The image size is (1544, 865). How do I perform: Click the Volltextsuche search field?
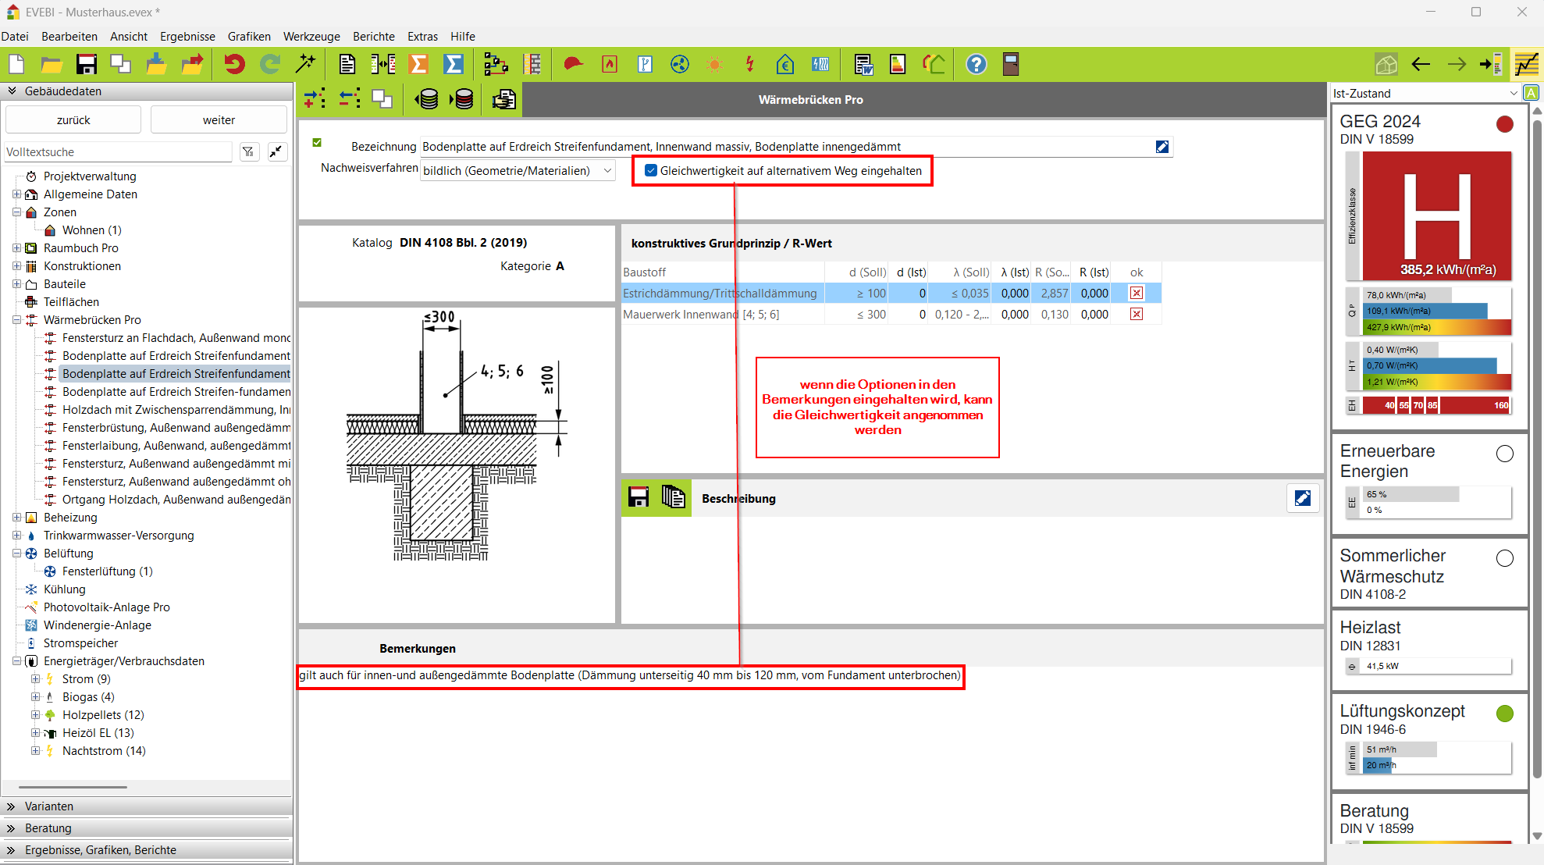pos(117,151)
